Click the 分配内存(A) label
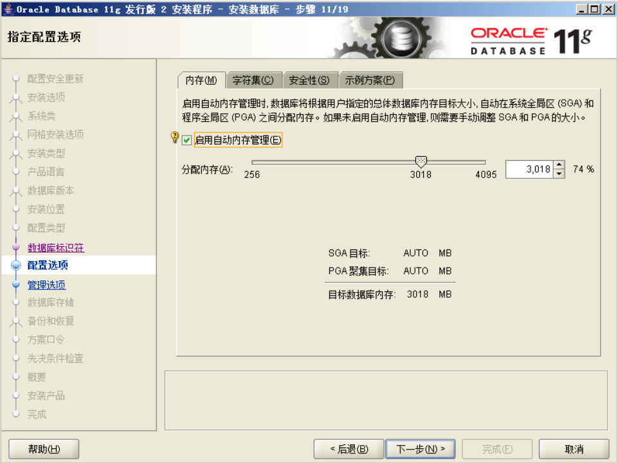 (x=207, y=169)
